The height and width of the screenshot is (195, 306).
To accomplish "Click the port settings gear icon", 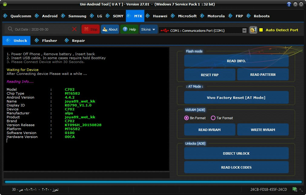I will tap(253, 30).
